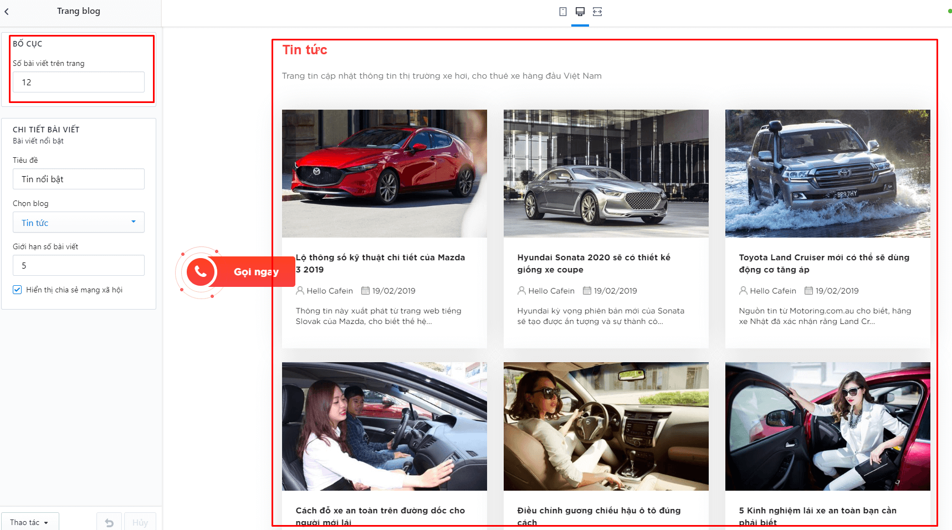Screen dimensions: 952x530
Task: Open the Thao tác dropdown menu
Action: point(29,522)
